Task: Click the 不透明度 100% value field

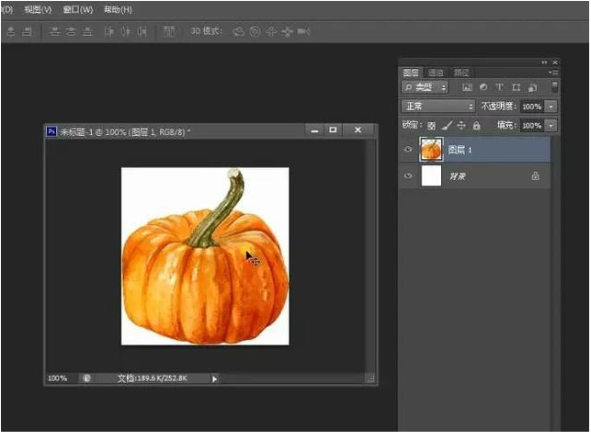Action: (x=532, y=107)
